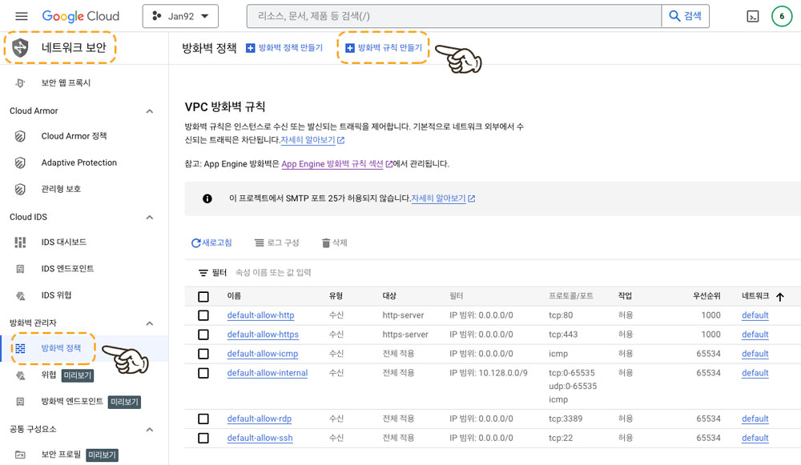This screenshot has width=801, height=465.
Task: Click the 위협 preview sidebar icon
Action: [x=21, y=375]
